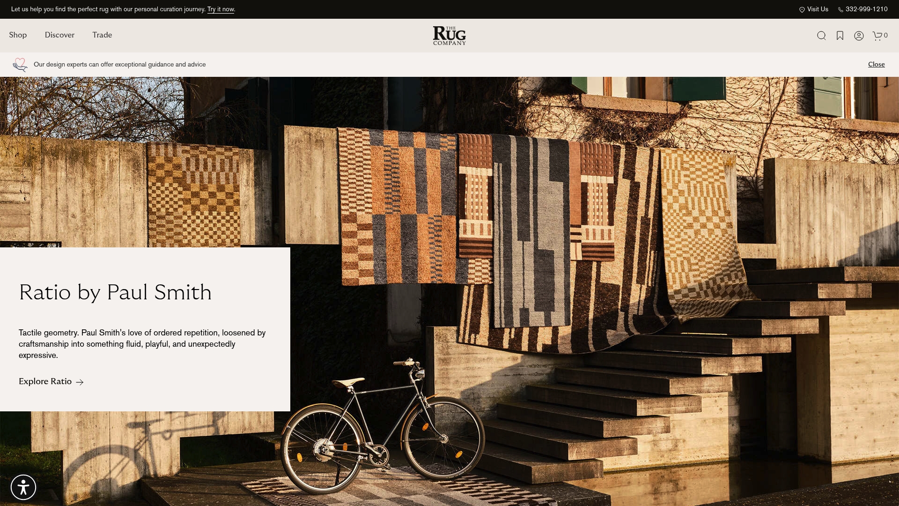Open the account profile icon

859,36
